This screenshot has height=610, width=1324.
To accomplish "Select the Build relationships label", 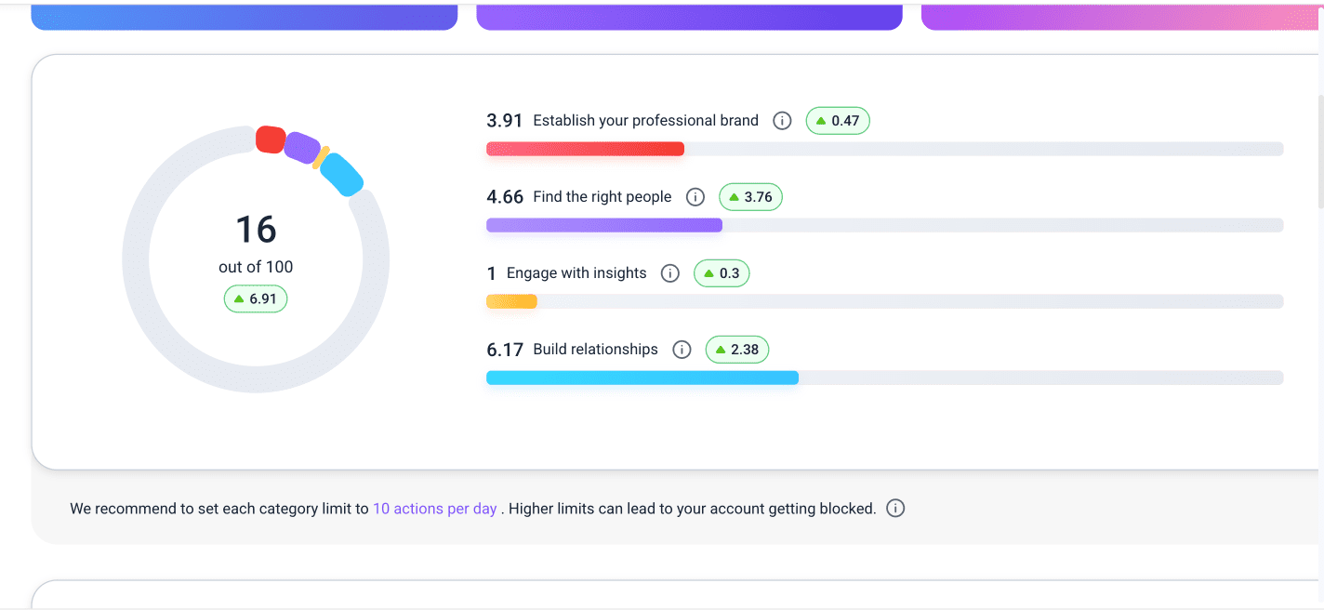I will click(x=595, y=350).
